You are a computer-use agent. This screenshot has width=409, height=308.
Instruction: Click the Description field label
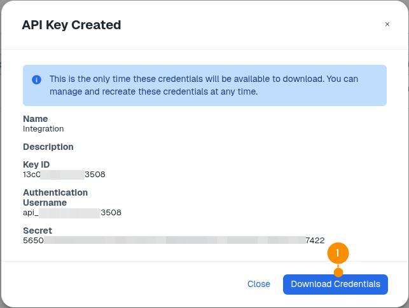(x=48, y=147)
